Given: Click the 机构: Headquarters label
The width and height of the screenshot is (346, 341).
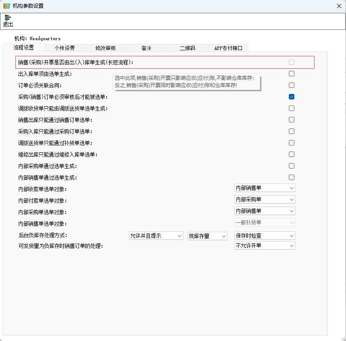Looking at the screenshot, I should (37, 39).
